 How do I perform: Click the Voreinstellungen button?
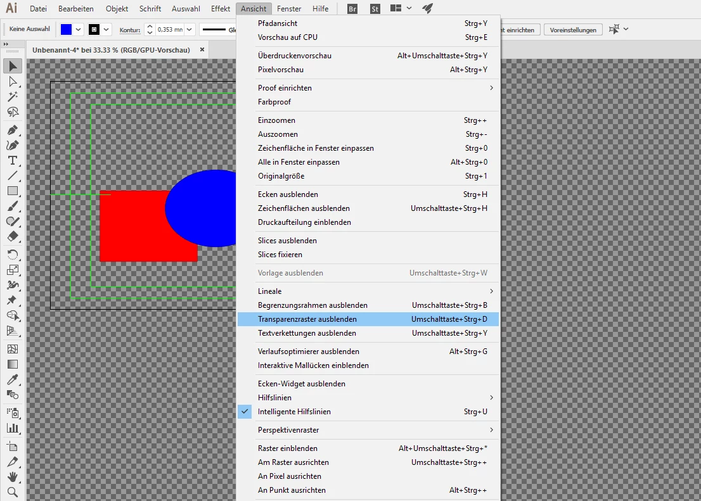(x=573, y=30)
